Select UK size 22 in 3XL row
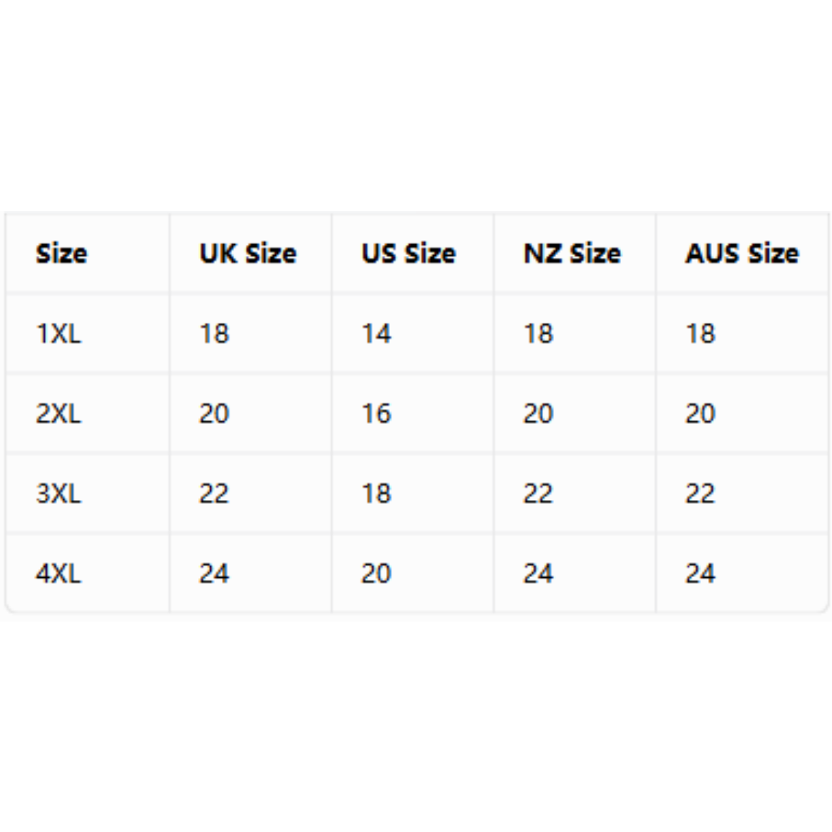 214,494
